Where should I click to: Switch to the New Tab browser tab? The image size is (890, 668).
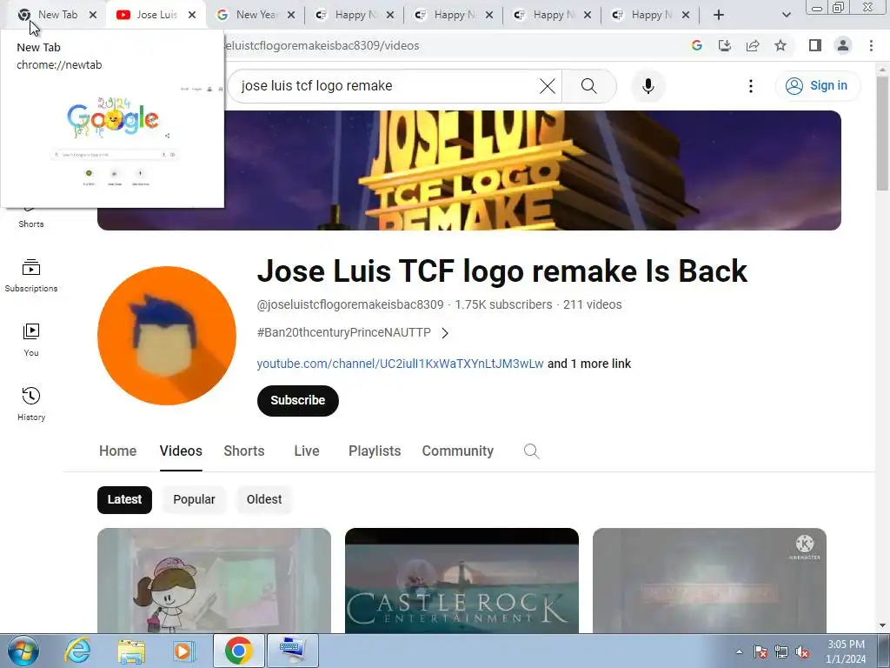click(57, 15)
